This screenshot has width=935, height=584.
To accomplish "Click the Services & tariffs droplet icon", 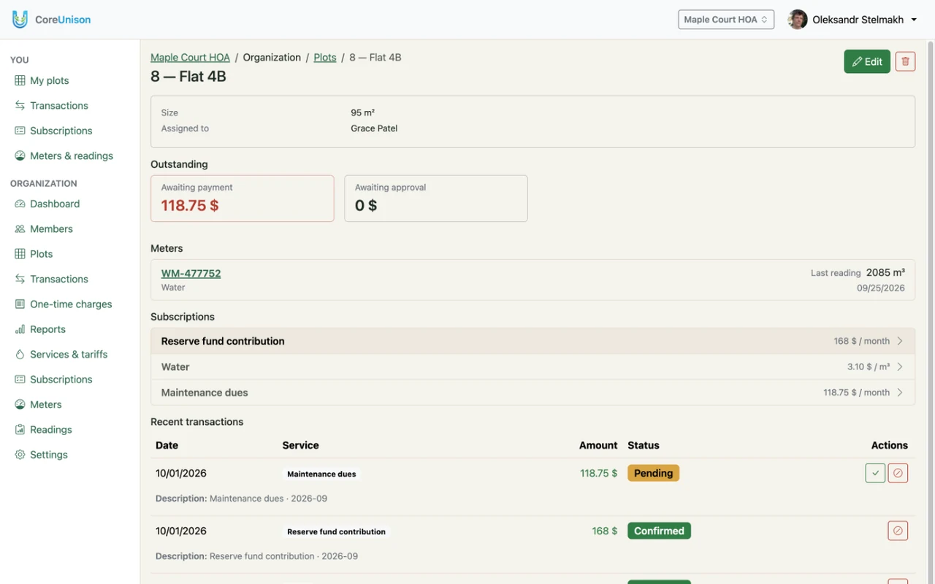I will click(20, 355).
